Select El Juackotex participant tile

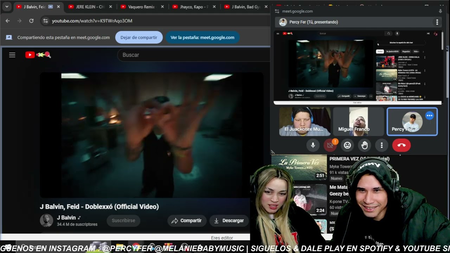305,122
